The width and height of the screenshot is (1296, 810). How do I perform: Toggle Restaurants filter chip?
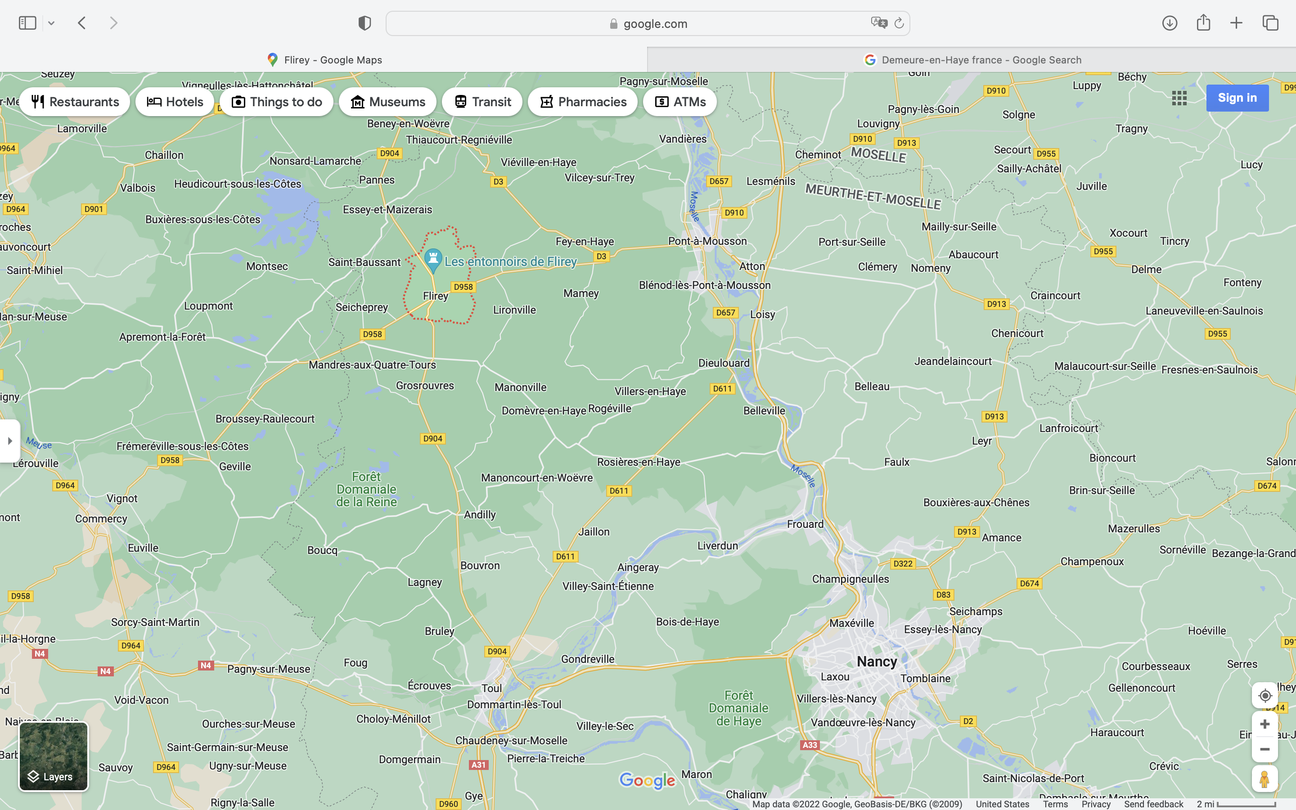pyautogui.click(x=75, y=102)
